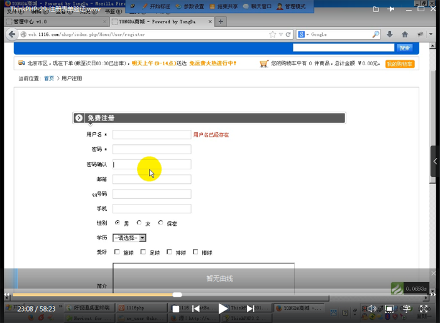Screen dimensions: 440x323
Task: Click the 免费注册 header arrow icon
Action: [x=79, y=118]
